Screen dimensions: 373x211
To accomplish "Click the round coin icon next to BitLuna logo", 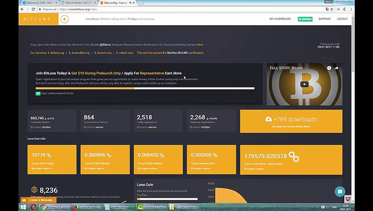I will click(x=65, y=19).
